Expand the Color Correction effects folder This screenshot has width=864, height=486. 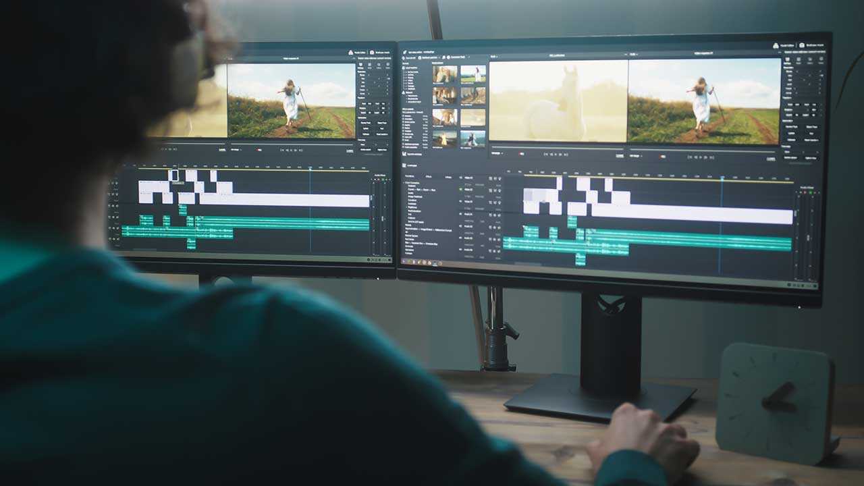tap(405, 183)
